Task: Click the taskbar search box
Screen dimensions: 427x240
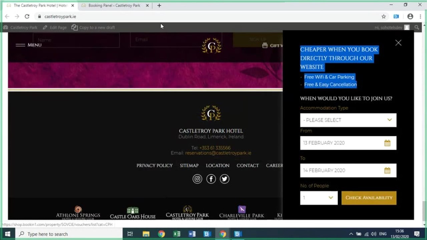Action: pyautogui.click(x=69, y=234)
